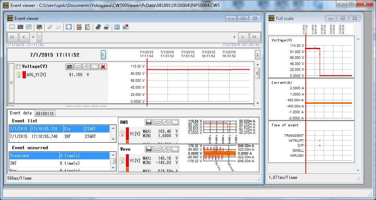Image resolution: width=376 pixels, height=200 pixels.
Task: Go back with the < navigation button
Action: [x=24, y=37]
